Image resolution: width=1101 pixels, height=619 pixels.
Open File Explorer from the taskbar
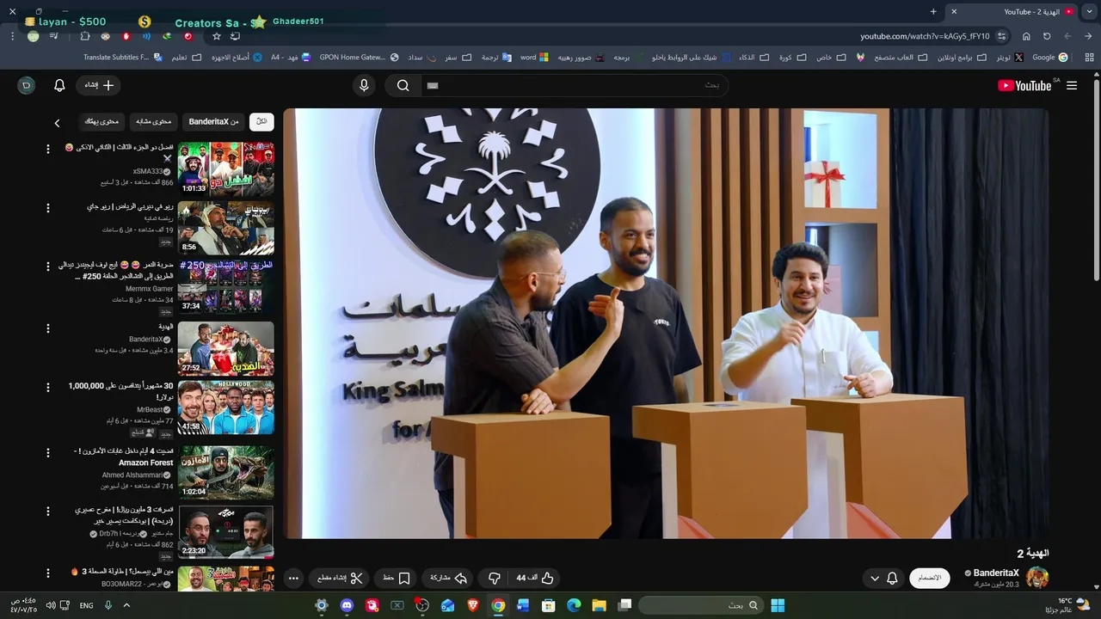coord(599,605)
